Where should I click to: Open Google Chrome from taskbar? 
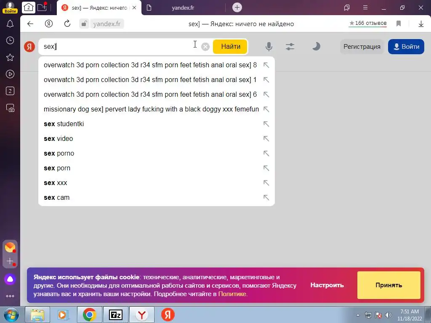pyautogui.click(x=89, y=315)
